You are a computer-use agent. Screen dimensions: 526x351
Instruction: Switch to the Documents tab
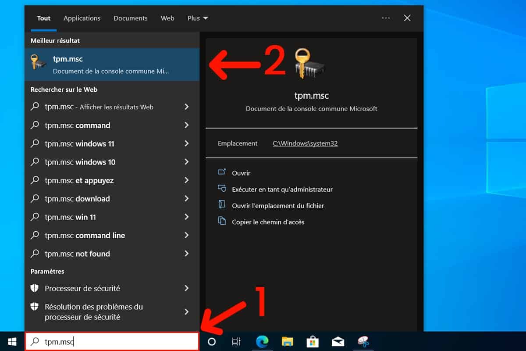131,18
